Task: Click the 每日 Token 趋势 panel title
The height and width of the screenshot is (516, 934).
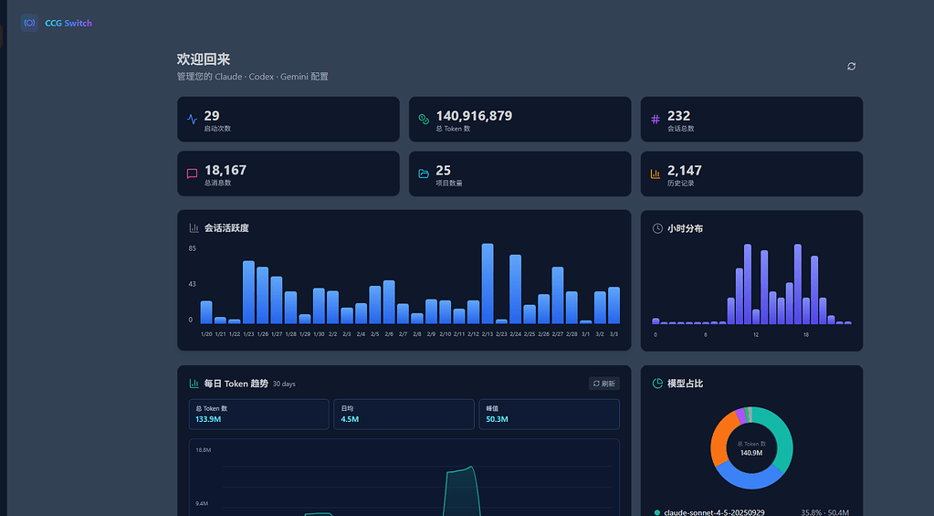Action: 236,384
